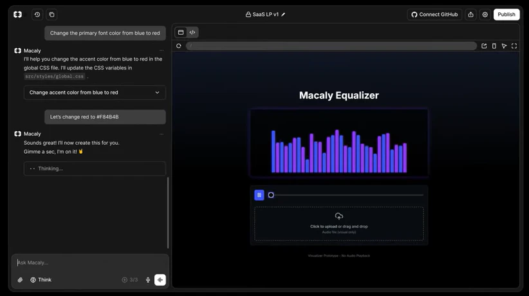Click the Macaly logo in top-left corner

(17, 15)
